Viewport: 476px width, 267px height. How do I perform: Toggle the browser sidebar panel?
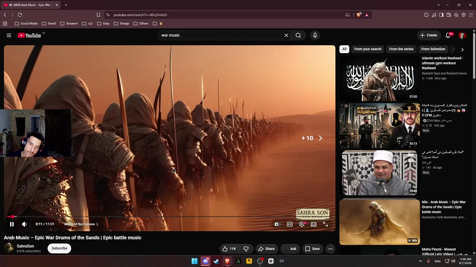tap(441, 15)
